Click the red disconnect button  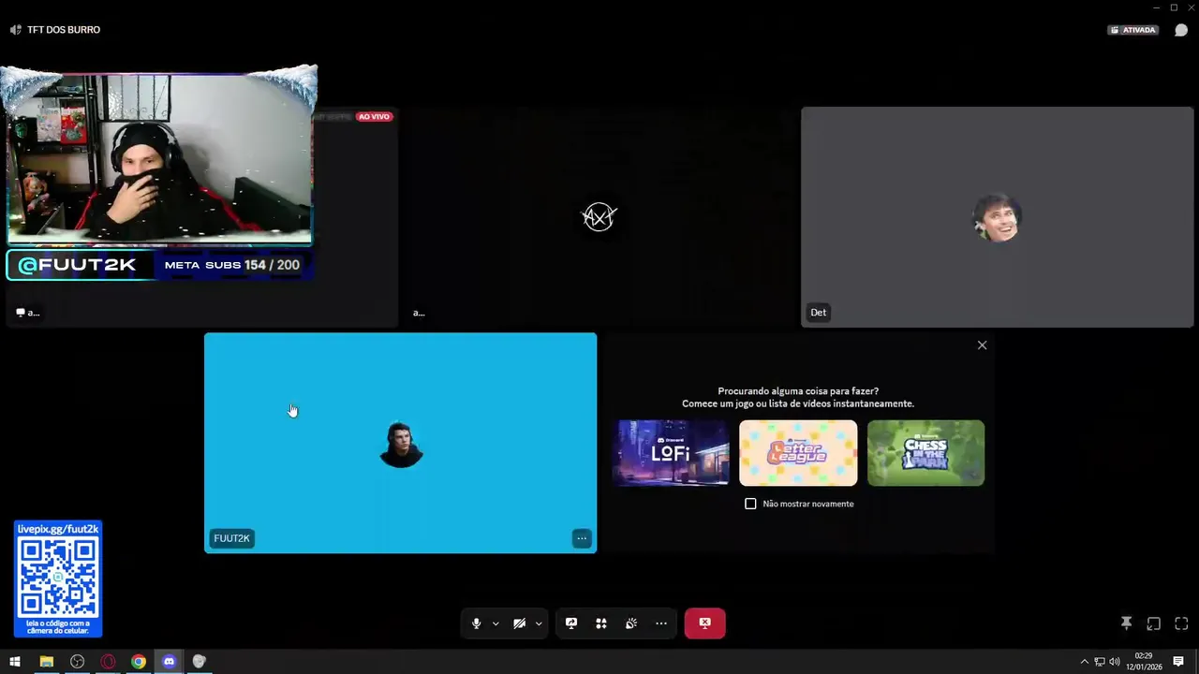pyautogui.click(x=704, y=623)
